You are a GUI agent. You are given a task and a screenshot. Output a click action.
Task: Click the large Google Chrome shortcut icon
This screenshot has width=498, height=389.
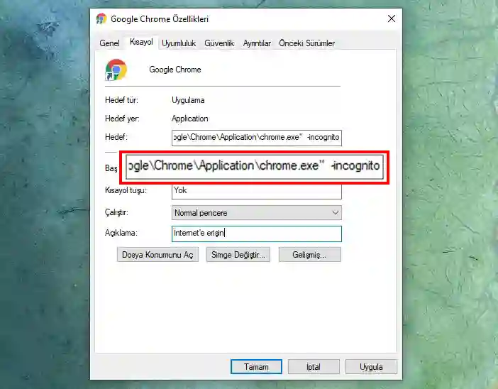click(x=116, y=70)
